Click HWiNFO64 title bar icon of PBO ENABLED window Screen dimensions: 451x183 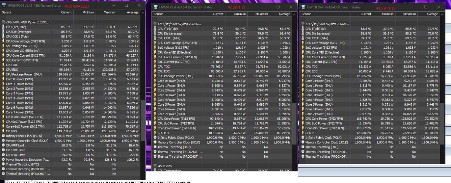coord(3,5)
